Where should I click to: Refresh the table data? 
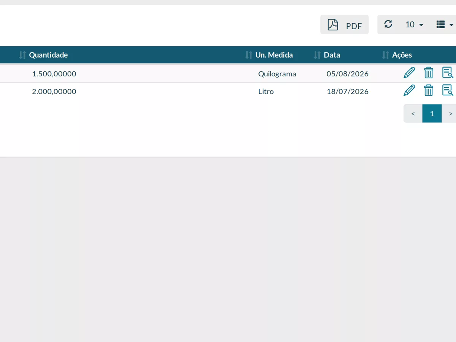click(x=388, y=24)
